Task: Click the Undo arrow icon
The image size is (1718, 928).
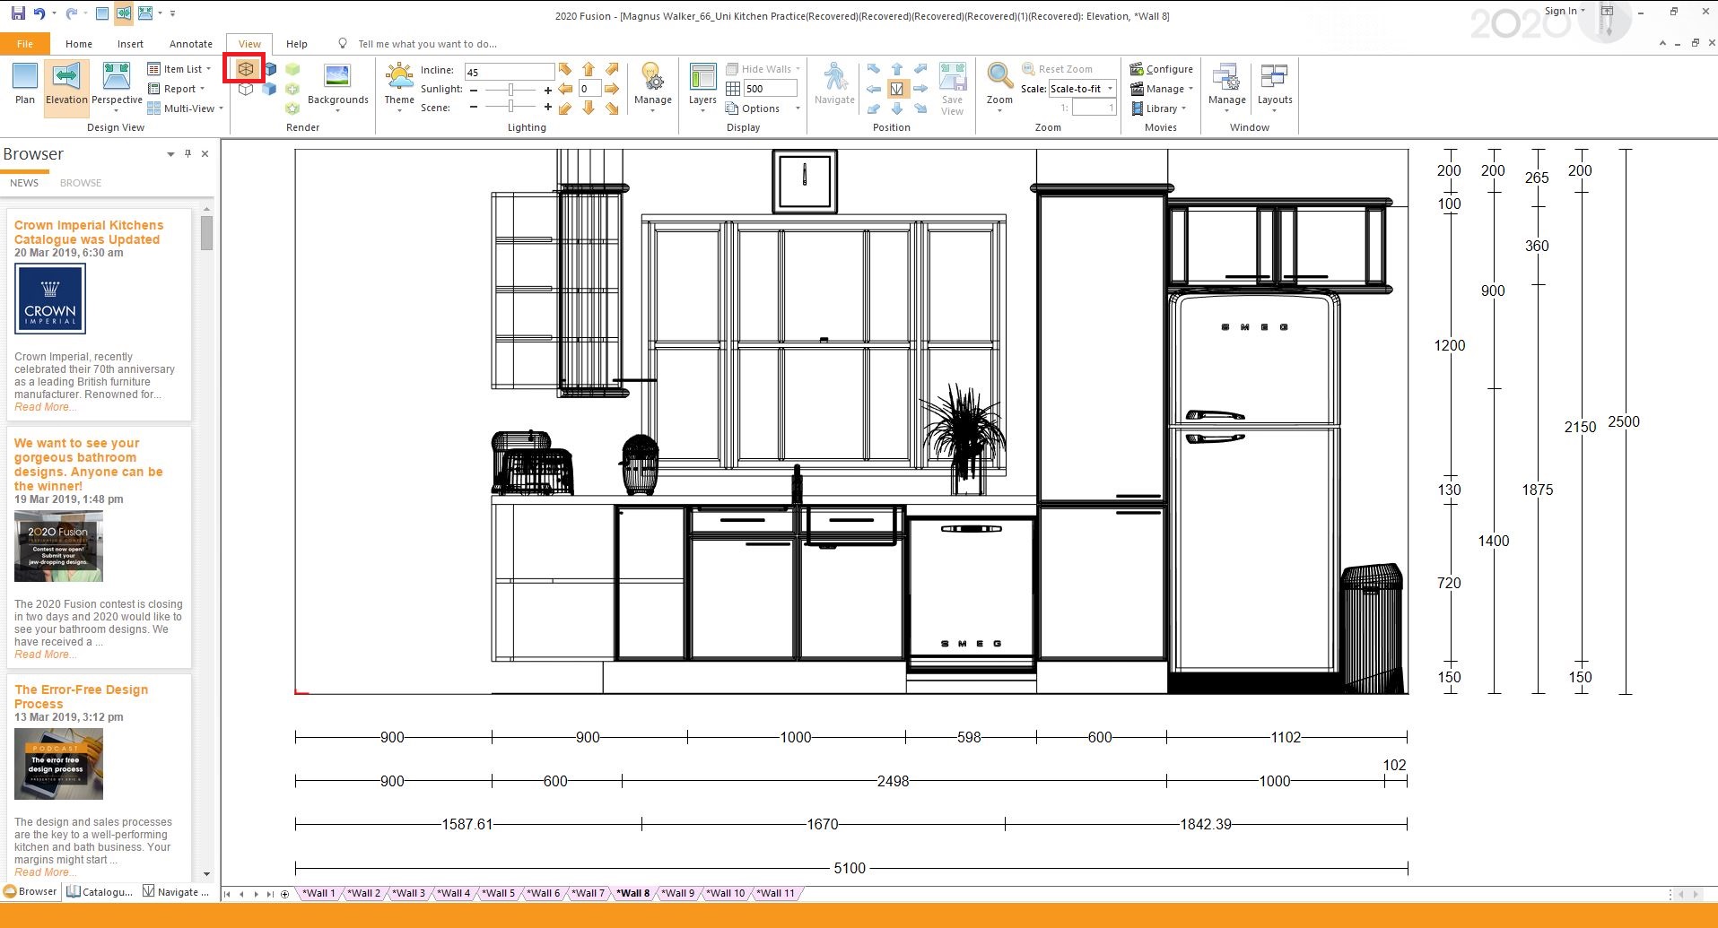Action: (x=39, y=13)
